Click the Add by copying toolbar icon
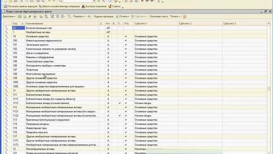The width and height of the screenshot is (273, 154). (25, 17)
